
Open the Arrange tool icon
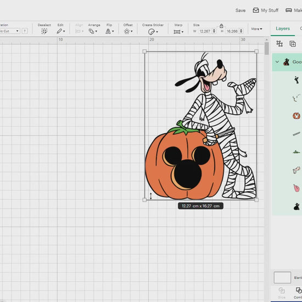pyautogui.click(x=91, y=31)
